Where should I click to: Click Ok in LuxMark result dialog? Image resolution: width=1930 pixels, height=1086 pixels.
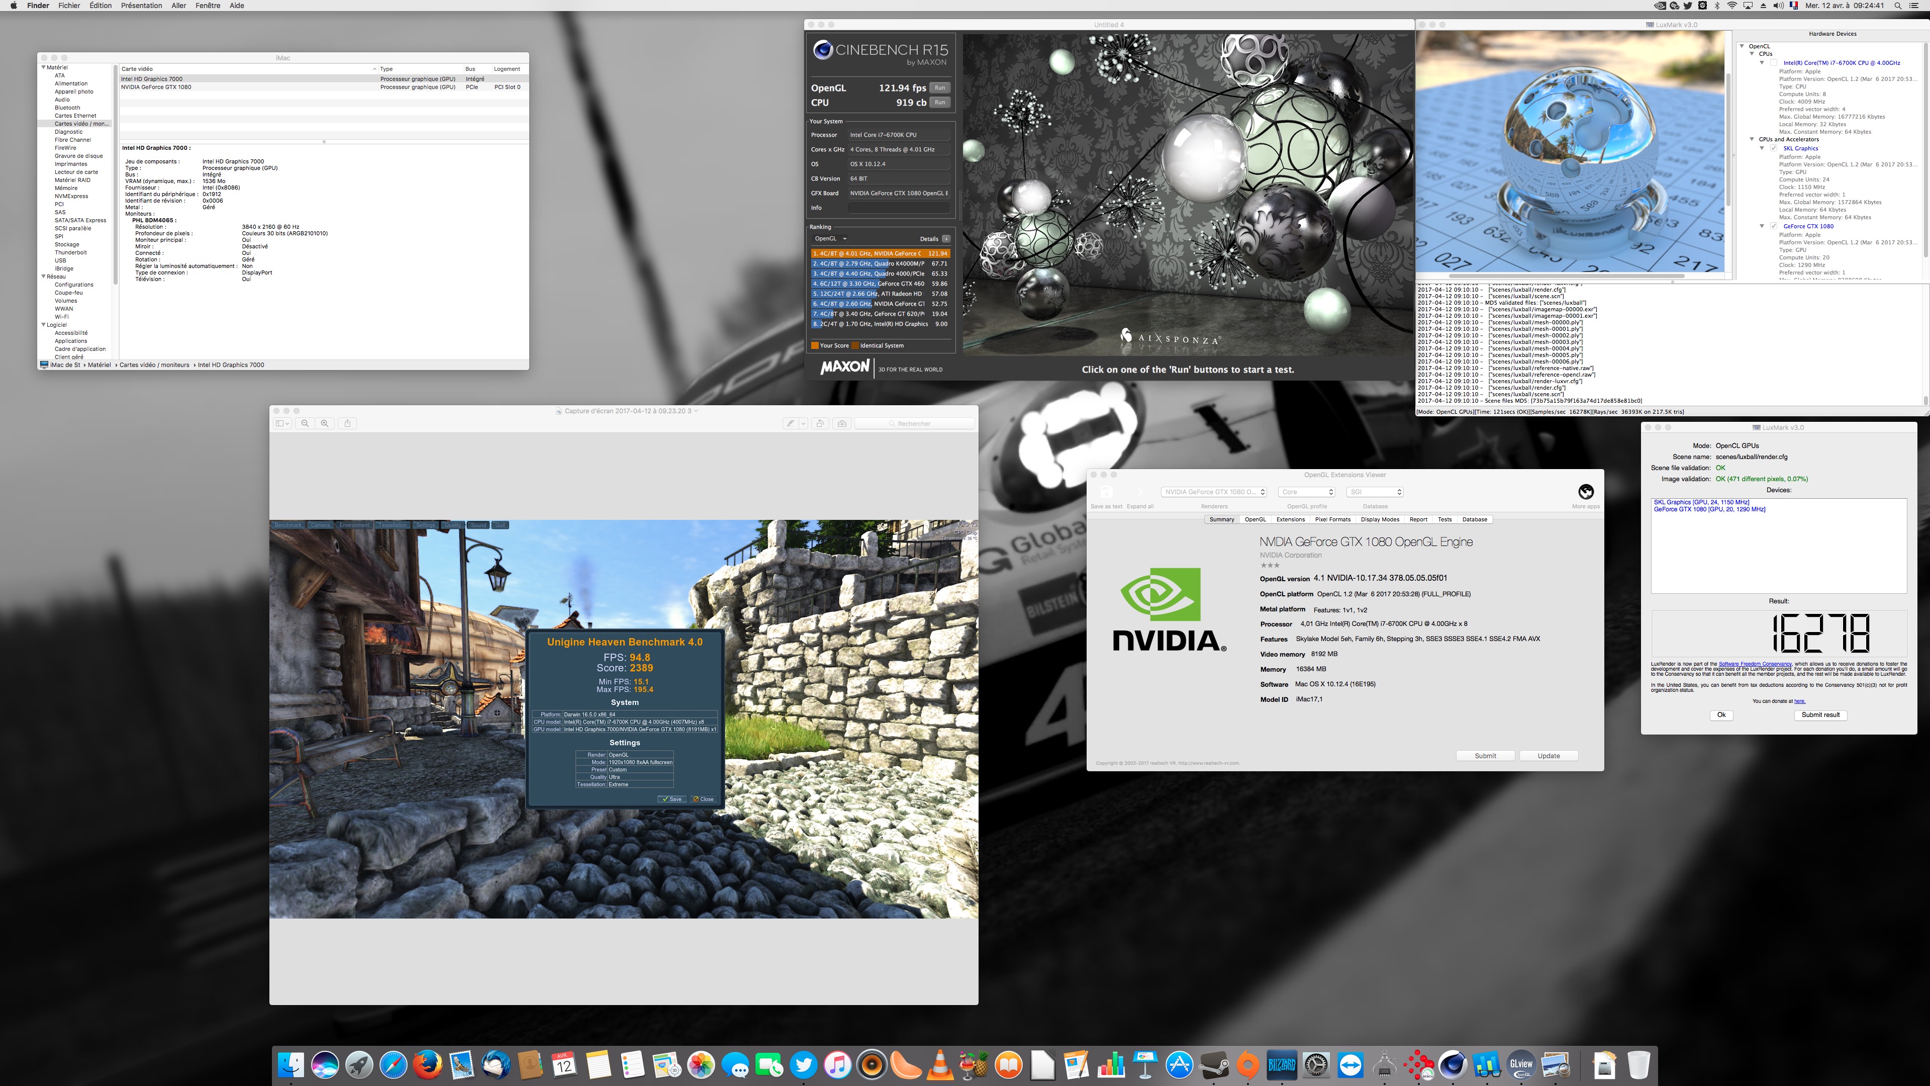click(x=1721, y=715)
